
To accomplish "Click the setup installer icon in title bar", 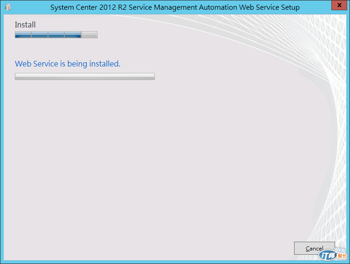I will pos(8,7).
